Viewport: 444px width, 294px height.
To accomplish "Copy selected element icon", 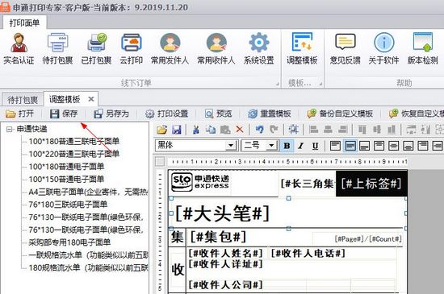I will [x=211, y=130].
